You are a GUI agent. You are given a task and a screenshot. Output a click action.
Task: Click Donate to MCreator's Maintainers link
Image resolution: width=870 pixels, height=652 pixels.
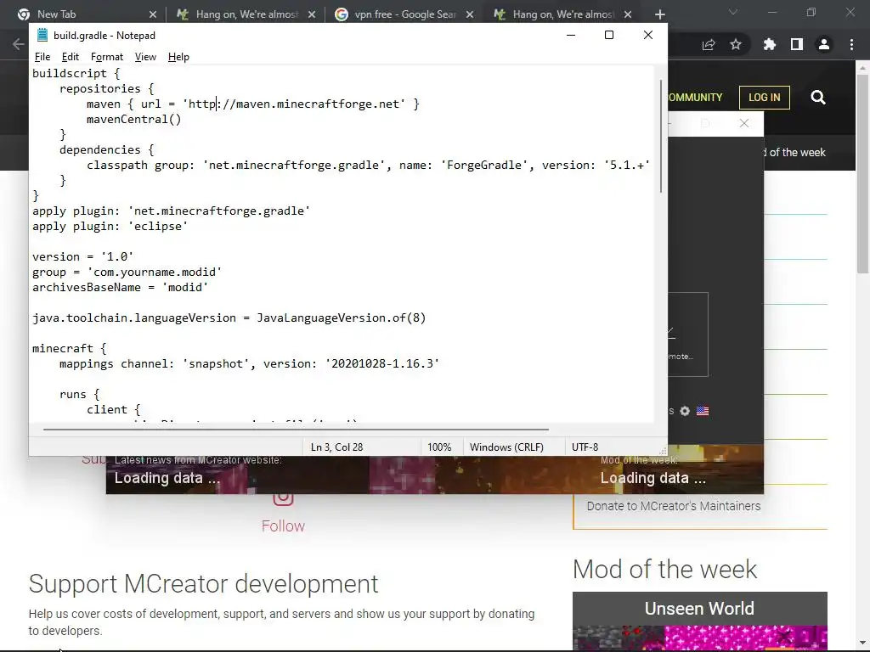coord(674,506)
